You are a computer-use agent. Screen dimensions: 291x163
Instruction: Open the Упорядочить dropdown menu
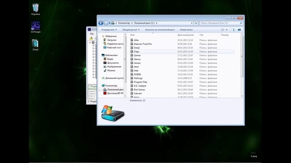coord(109,30)
